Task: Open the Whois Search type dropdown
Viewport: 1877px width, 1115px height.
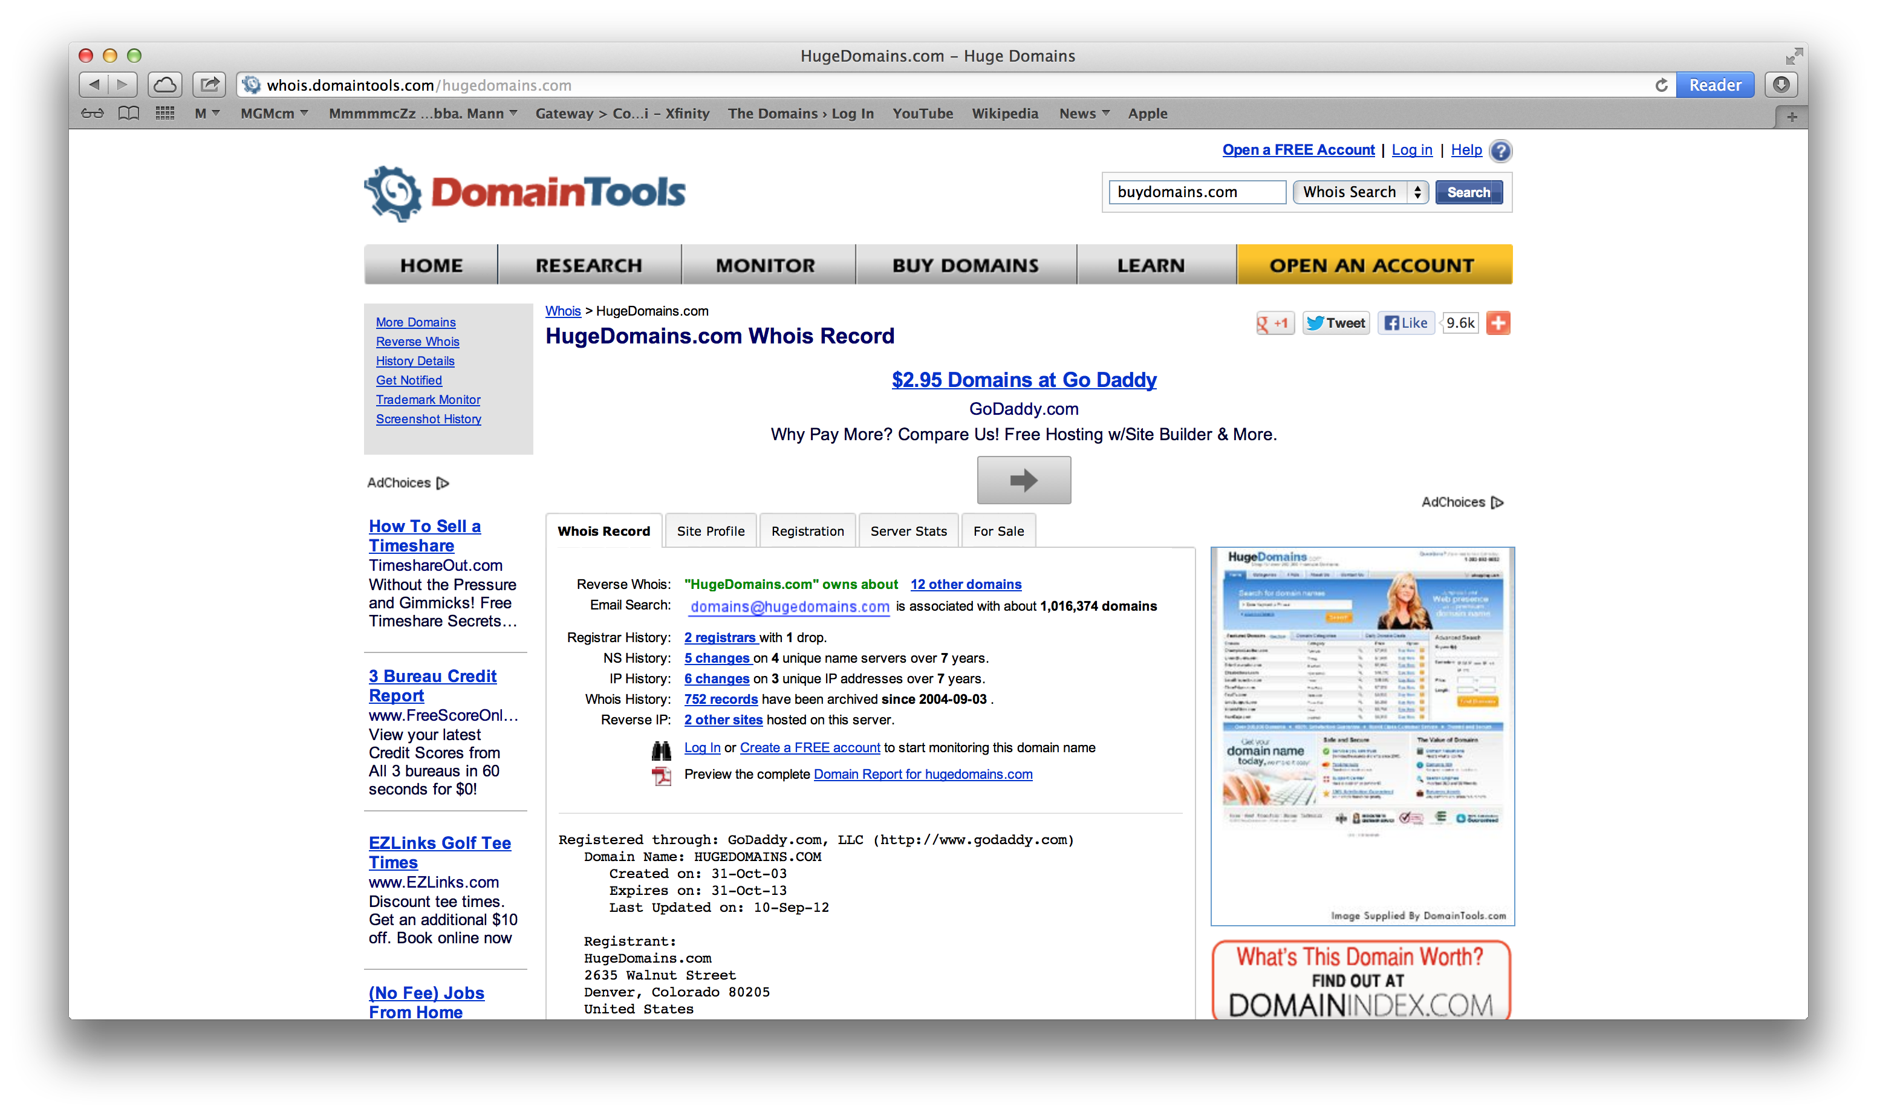Action: [x=1360, y=192]
